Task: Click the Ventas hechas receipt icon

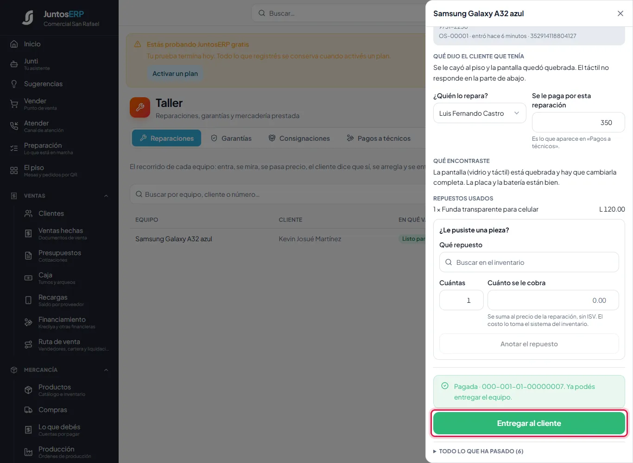Action: tap(28, 233)
